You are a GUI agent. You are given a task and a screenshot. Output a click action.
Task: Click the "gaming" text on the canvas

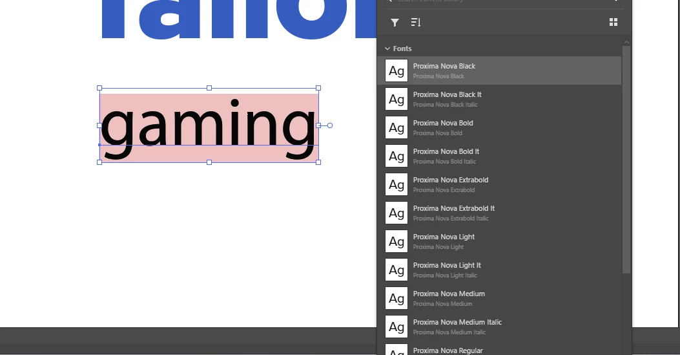click(x=208, y=128)
